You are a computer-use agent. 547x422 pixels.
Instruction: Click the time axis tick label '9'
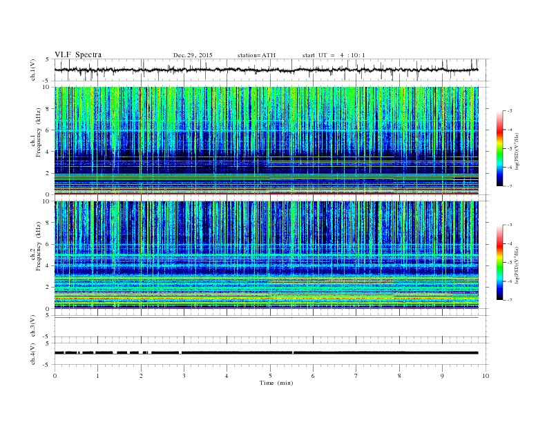pos(442,376)
